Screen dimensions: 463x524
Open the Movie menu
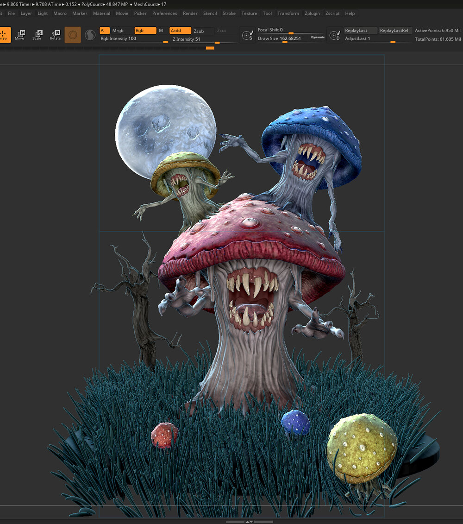click(x=122, y=13)
